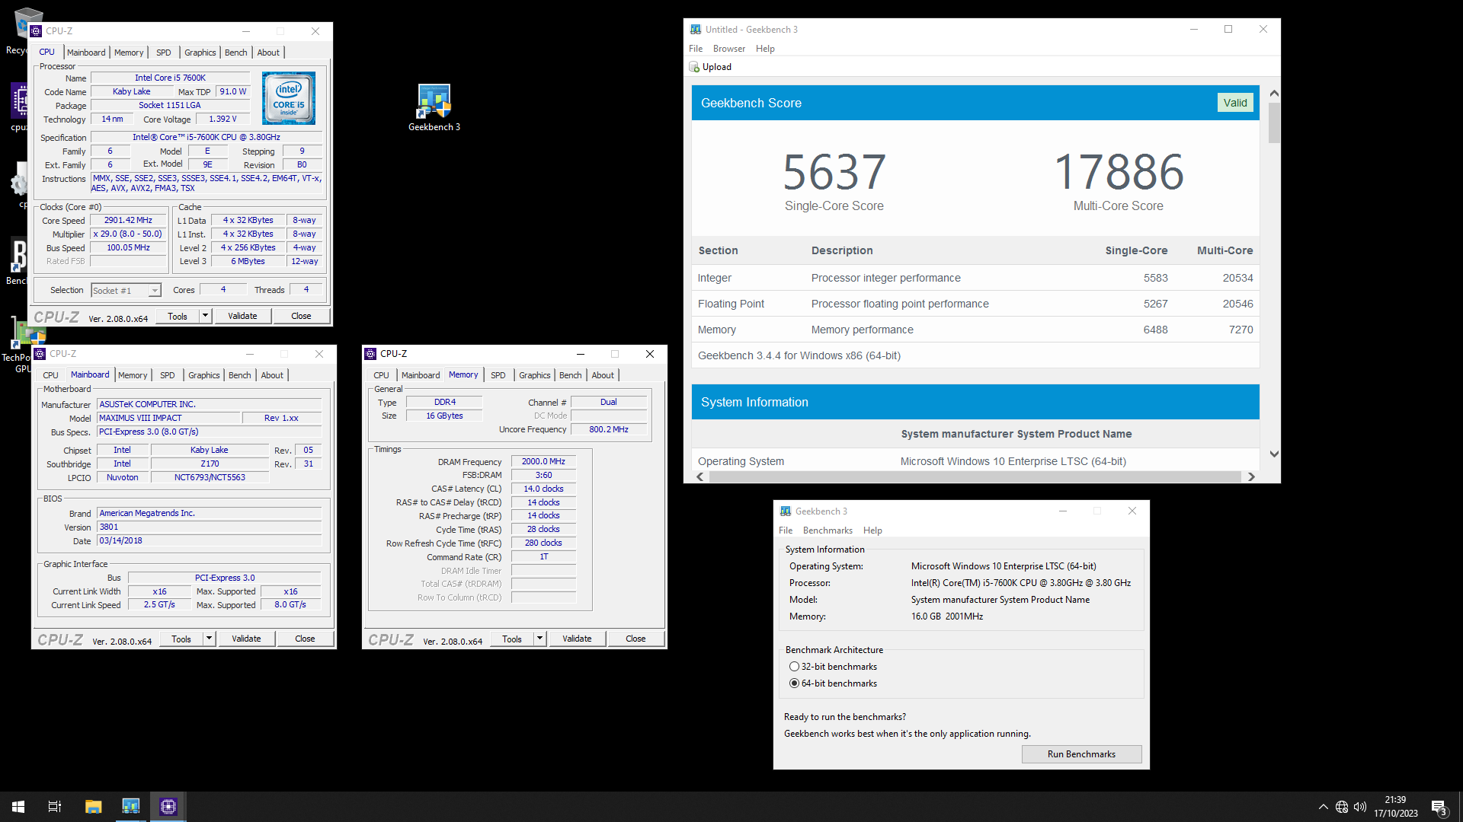Open SPD tab in CPU-Z Memory window
Screen dimensions: 1463x822
point(498,375)
